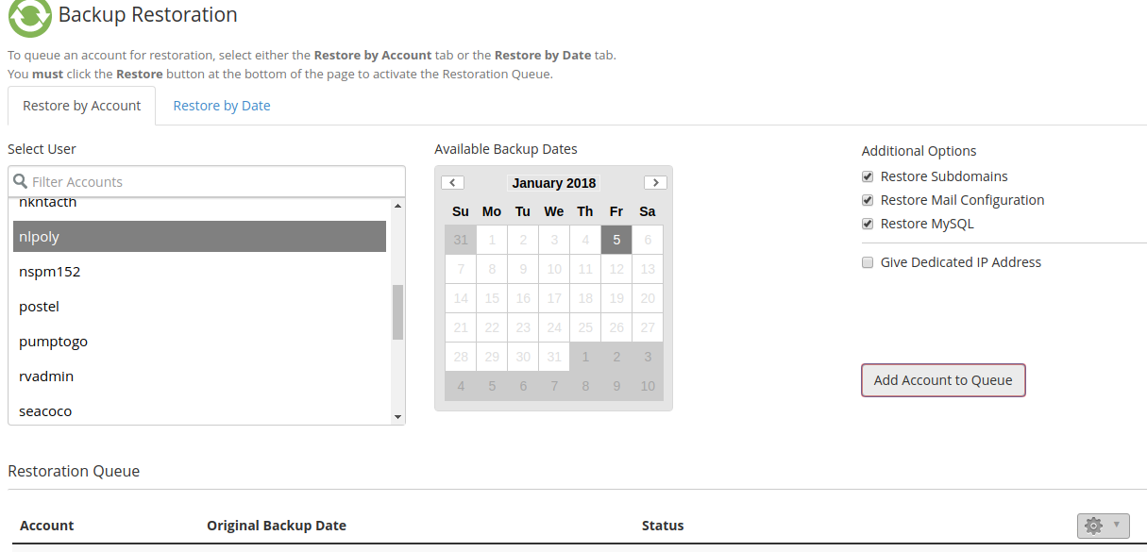1147x552 pixels.
Task: Click the account list scrollbar thumb
Action: pos(397,311)
